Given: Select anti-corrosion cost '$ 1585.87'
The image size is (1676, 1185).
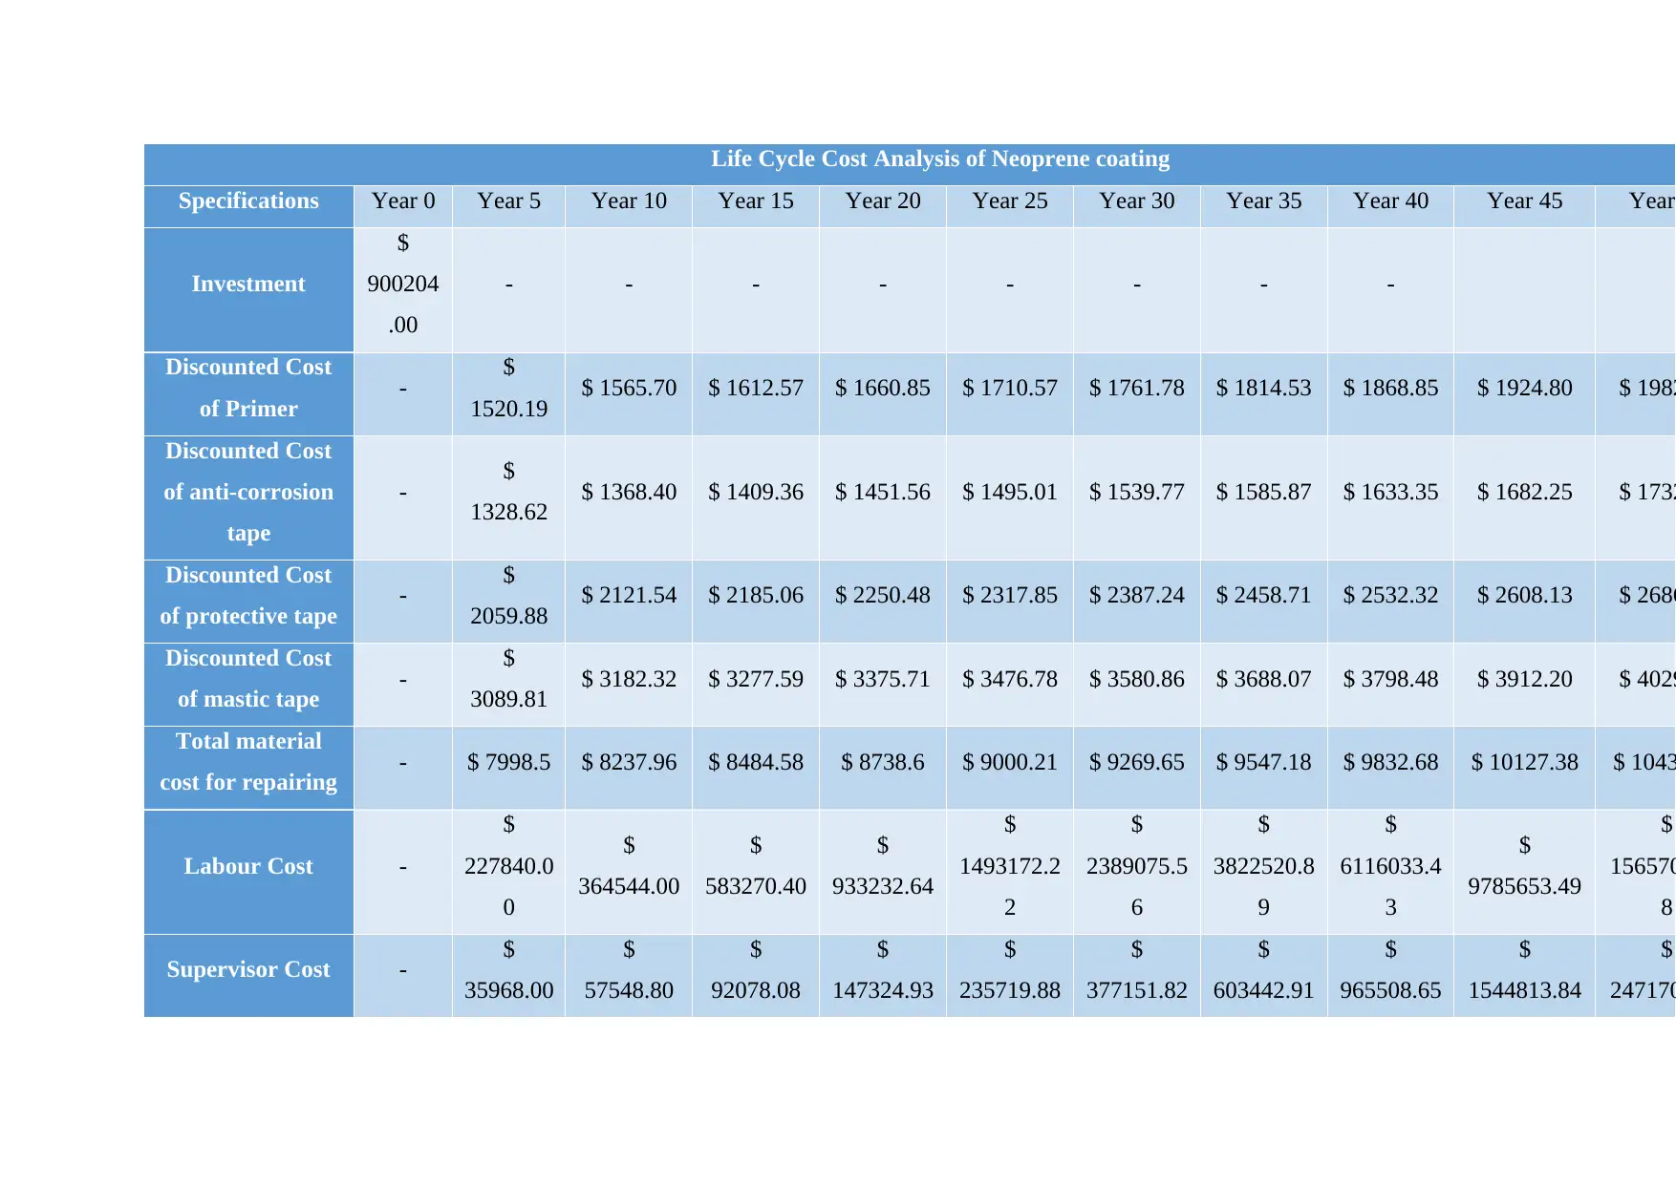Looking at the screenshot, I should tap(1264, 493).
